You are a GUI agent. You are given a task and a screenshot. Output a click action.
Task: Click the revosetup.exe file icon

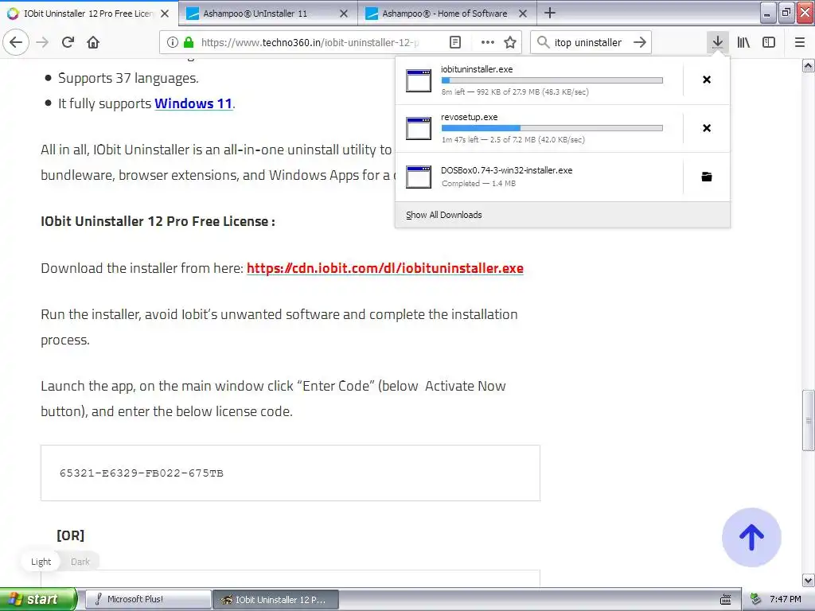tap(419, 128)
